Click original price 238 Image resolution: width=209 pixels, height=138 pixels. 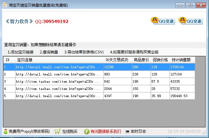coord(135,74)
